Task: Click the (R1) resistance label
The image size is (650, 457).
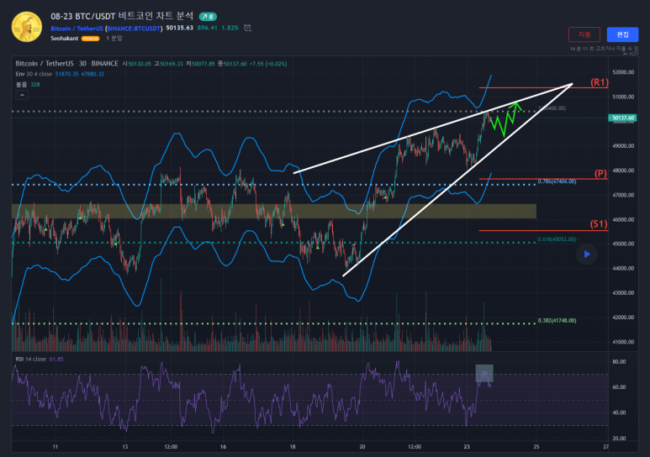Action: click(x=600, y=82)
